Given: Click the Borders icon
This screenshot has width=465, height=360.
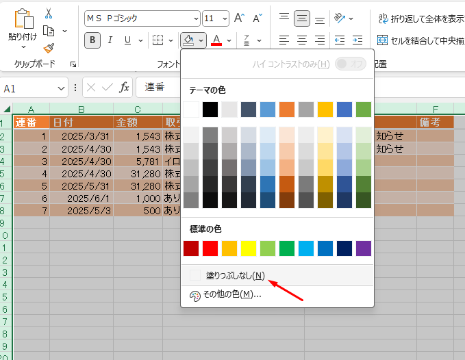Looking at the screenshot, I should pyautogui.click(x=158, y=40).
